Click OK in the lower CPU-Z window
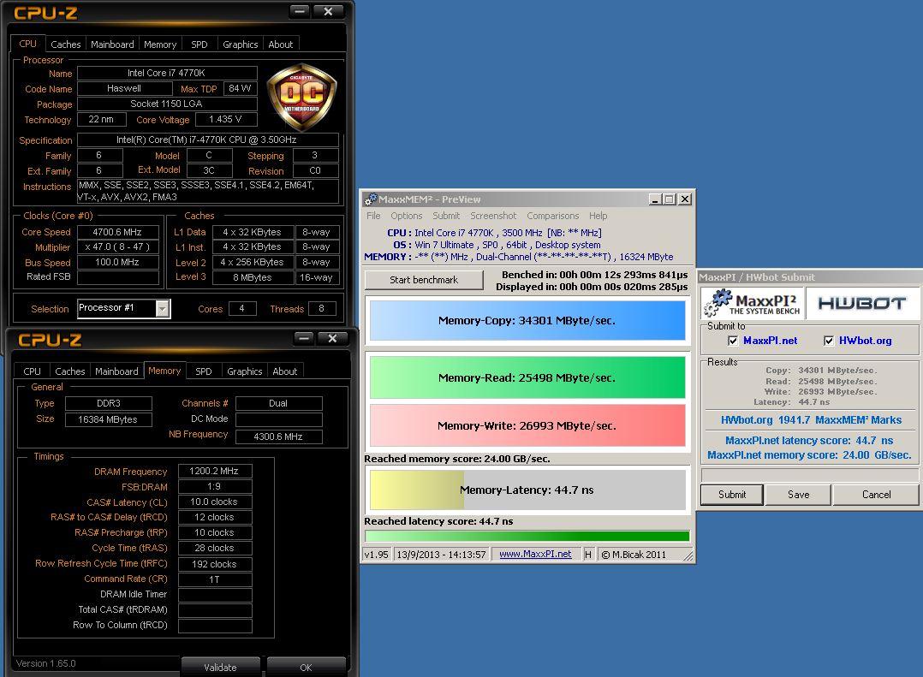The width and height of the screenshot is (923, 677). pos(306,667)
